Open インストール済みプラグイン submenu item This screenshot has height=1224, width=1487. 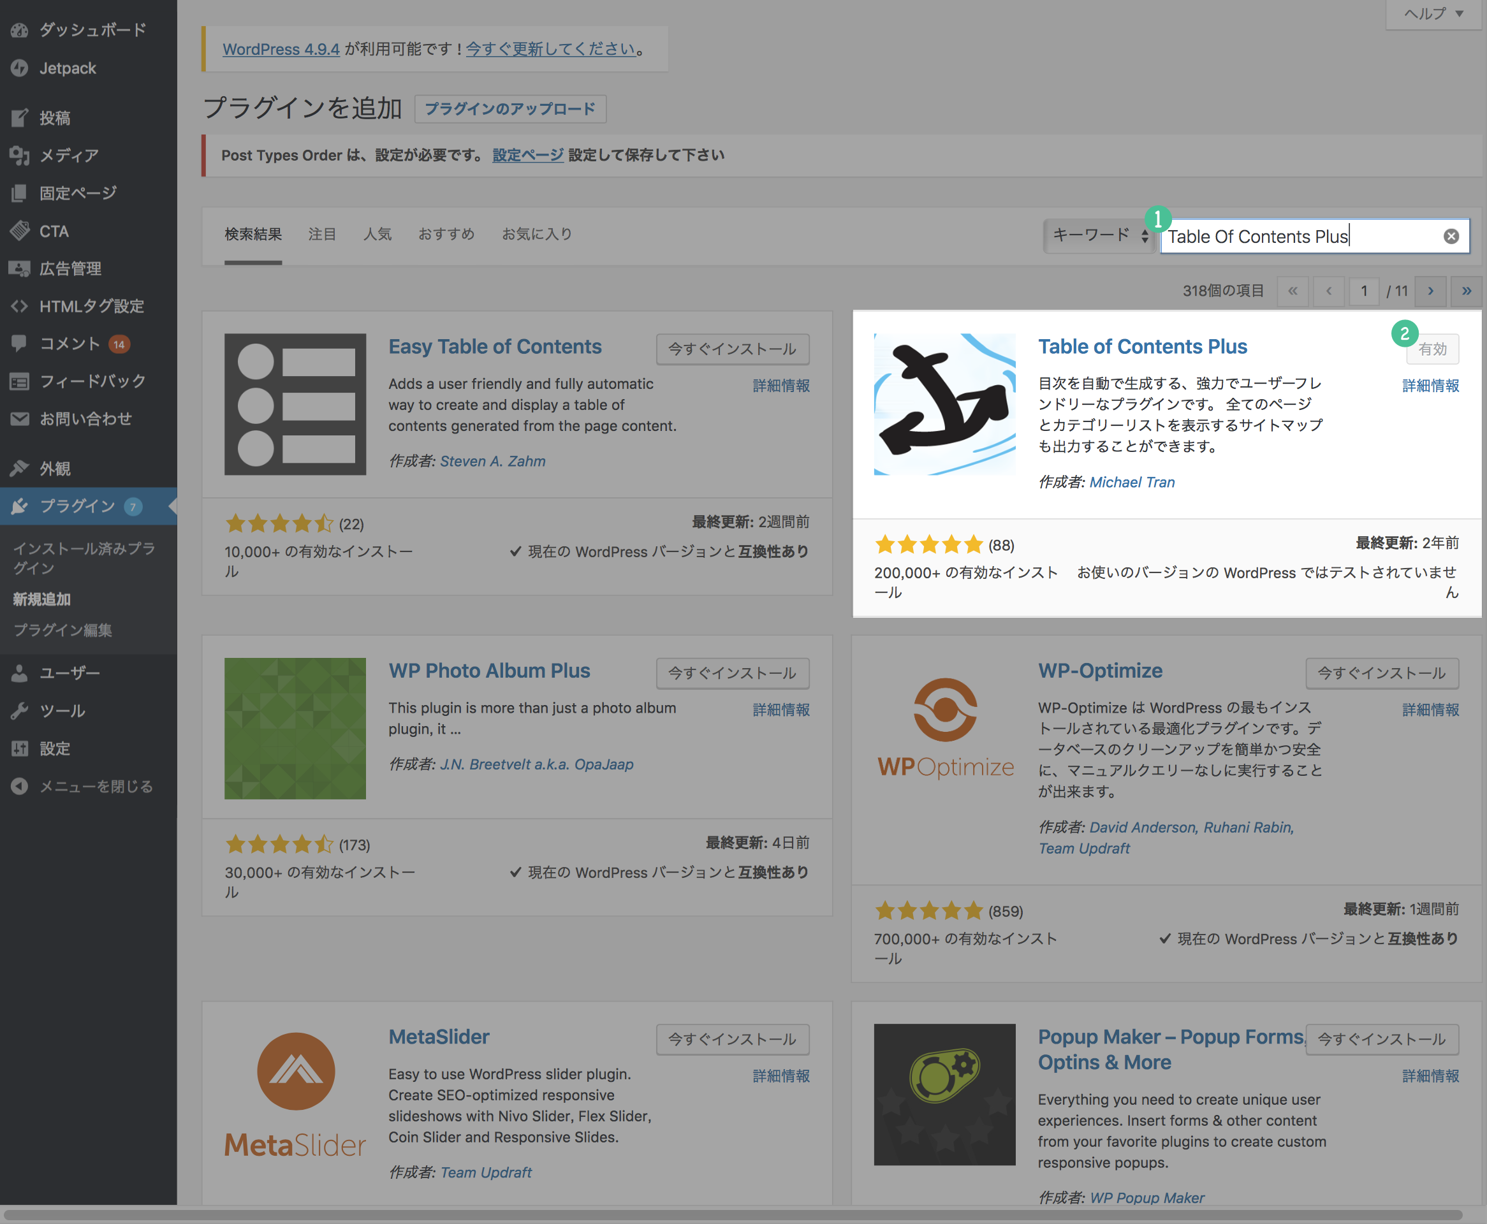pos(85,558)
